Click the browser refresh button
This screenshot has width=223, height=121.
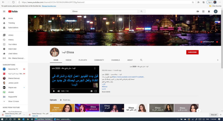coord(13,2)
